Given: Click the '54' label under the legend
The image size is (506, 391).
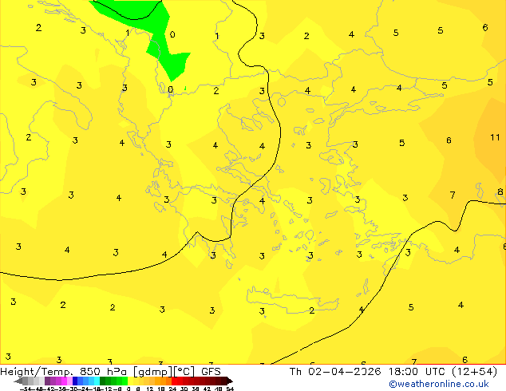Looking at the screenshot, I should pyautogui.click(x=230, y=389).
